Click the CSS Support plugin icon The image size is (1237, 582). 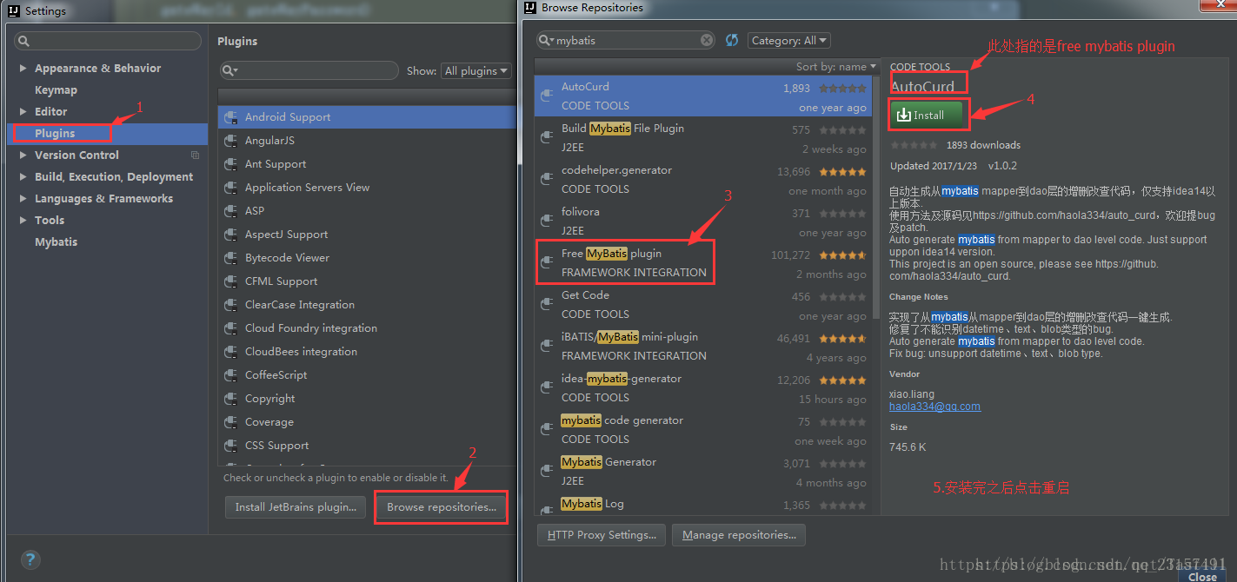coord(231,446)
